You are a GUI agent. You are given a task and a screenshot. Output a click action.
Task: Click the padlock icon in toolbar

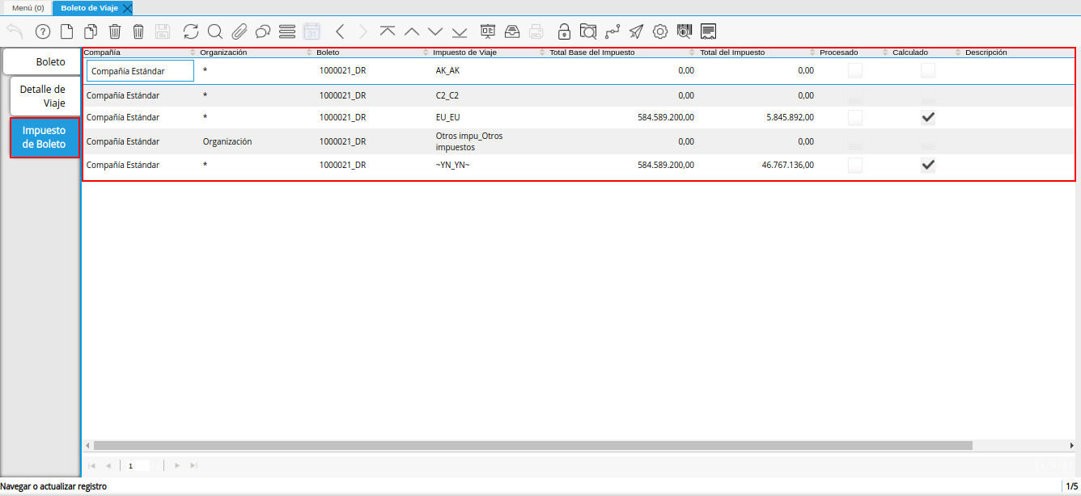click(x=564, y=32)
